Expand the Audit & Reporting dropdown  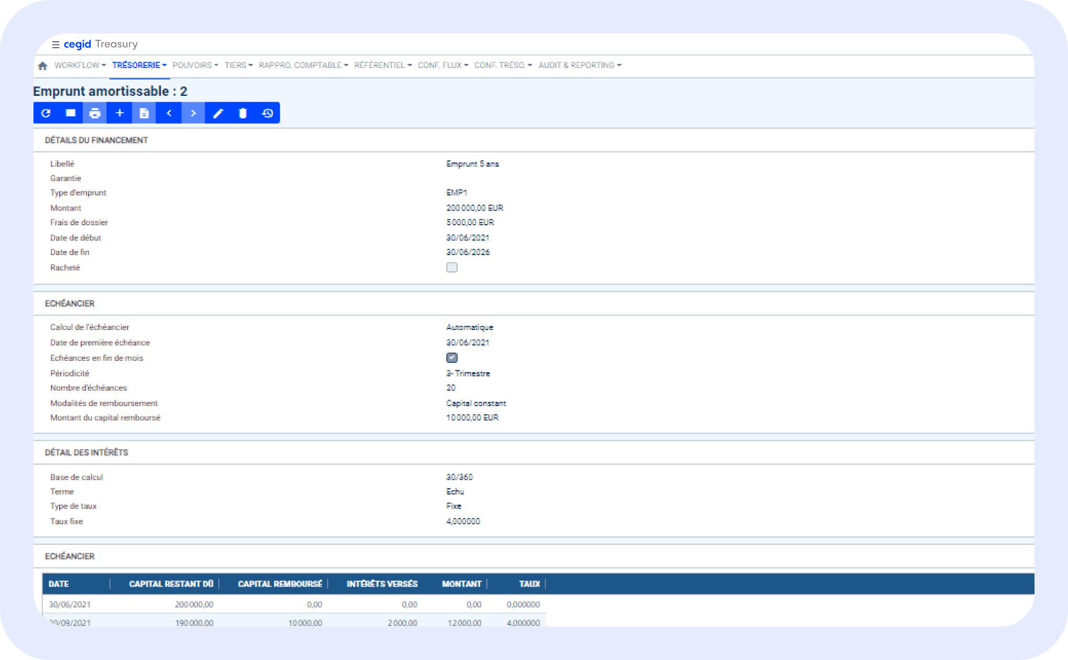pos(580,65)
